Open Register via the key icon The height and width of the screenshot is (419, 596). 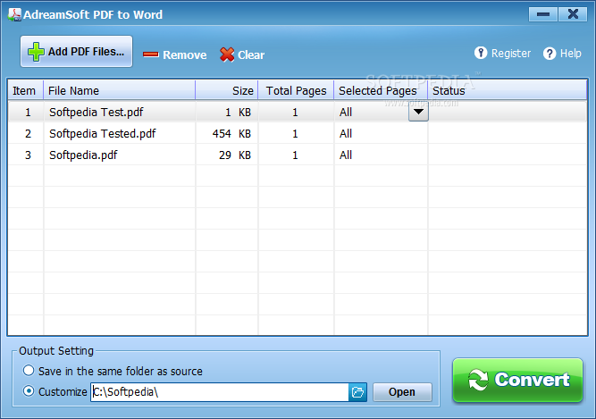481,54
